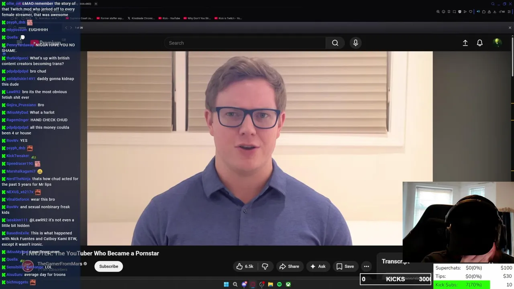Click the Transcript panel heading
The image size is (514, 289).
pos(396,261)
